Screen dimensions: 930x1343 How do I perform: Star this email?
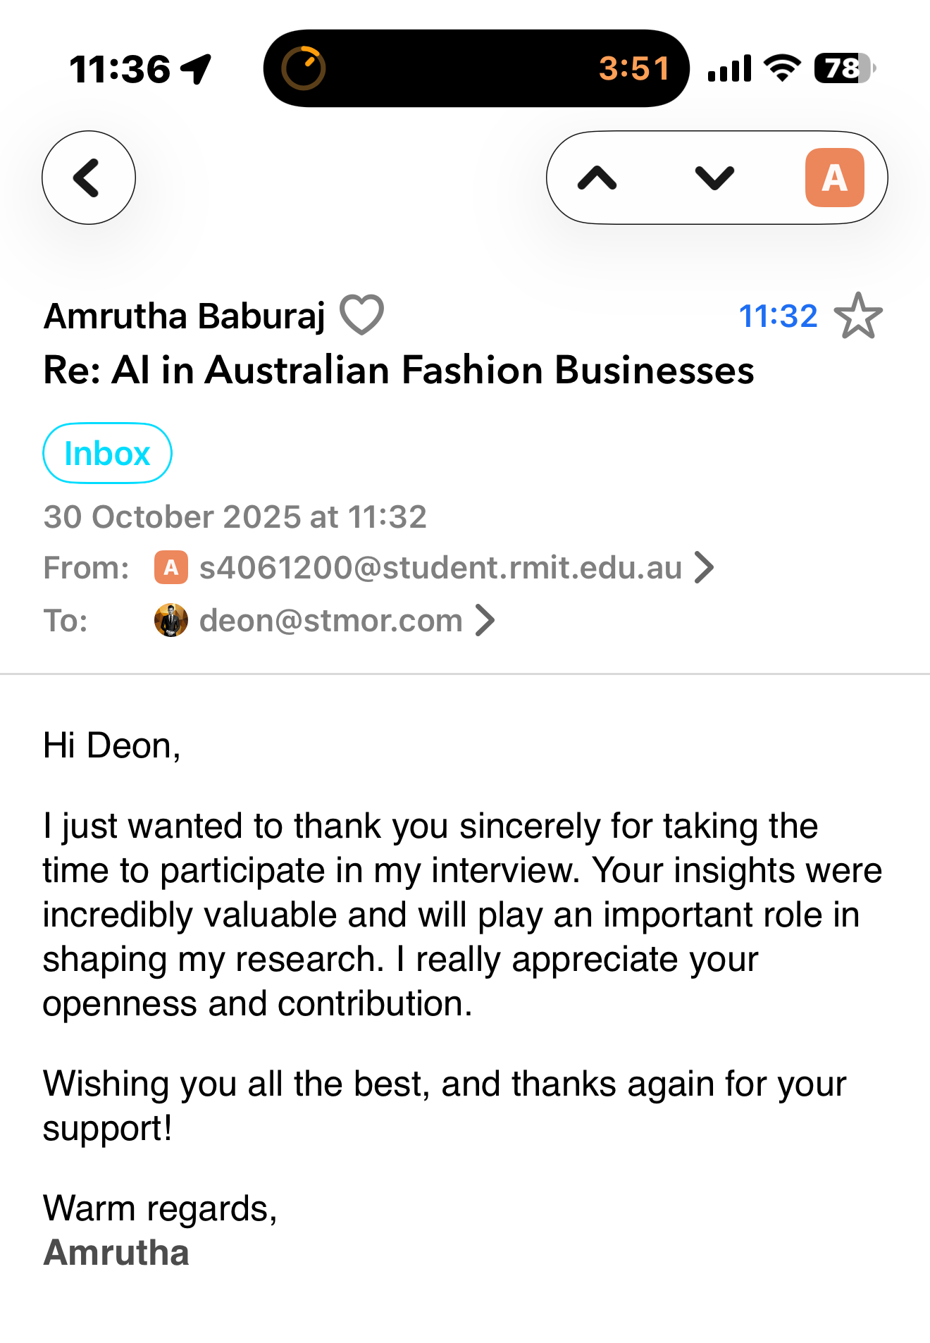click(858, 316)
